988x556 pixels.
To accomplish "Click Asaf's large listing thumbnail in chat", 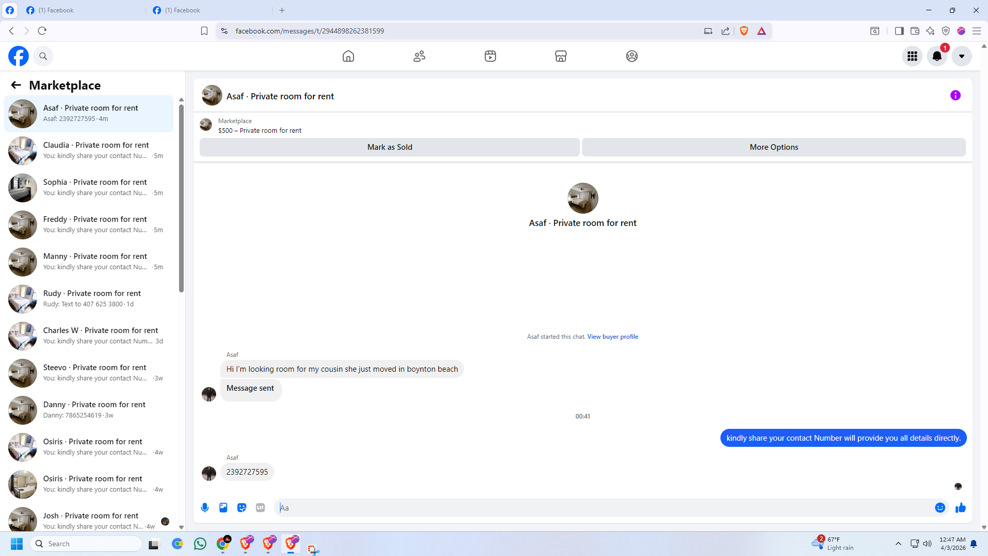I will (x=583, y=198).
